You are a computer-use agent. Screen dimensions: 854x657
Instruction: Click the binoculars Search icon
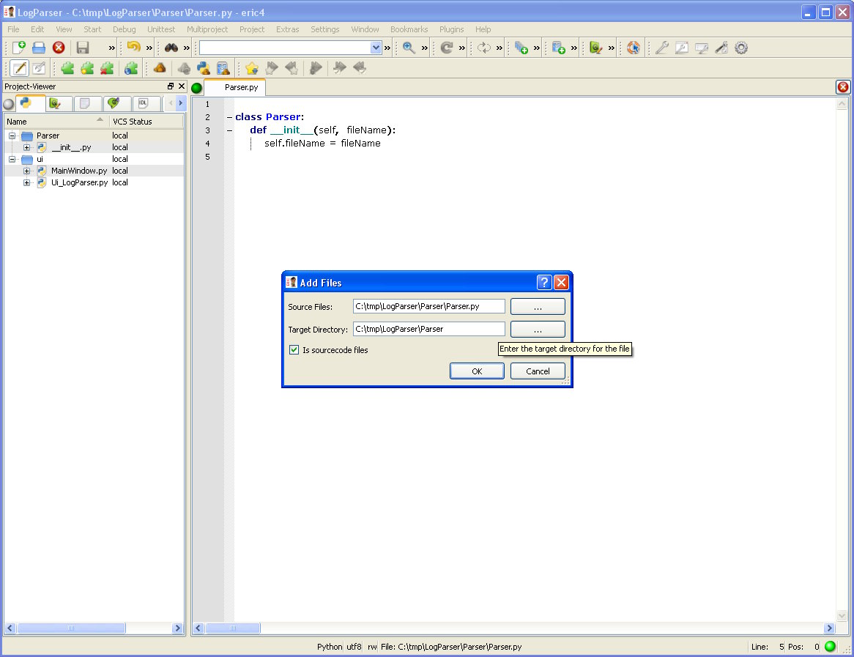coord(171,48)
